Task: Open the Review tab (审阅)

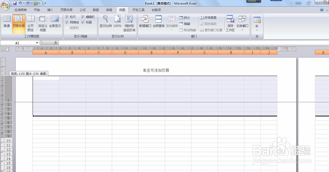Action: [109, 10]
